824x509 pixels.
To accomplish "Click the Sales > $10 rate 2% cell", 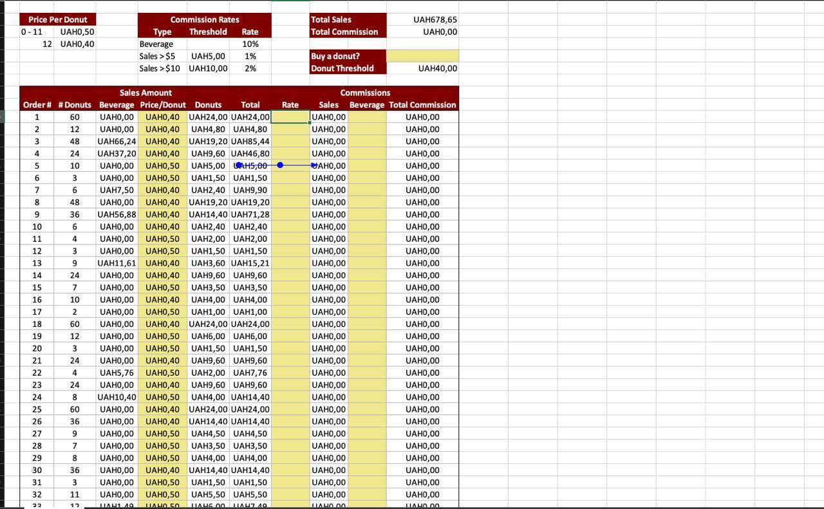I will pos(250,68).
